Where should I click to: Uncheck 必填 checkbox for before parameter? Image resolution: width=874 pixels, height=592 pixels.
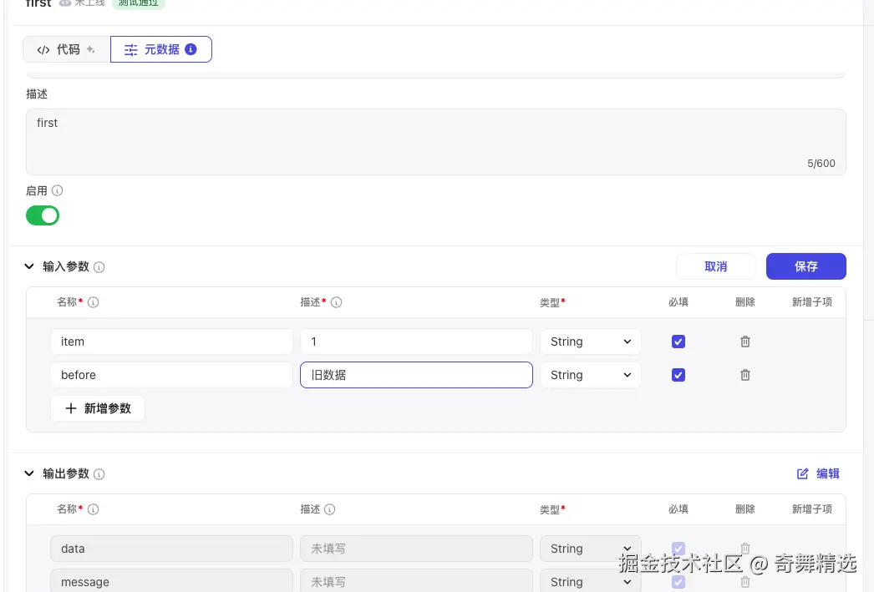[678, 375]
